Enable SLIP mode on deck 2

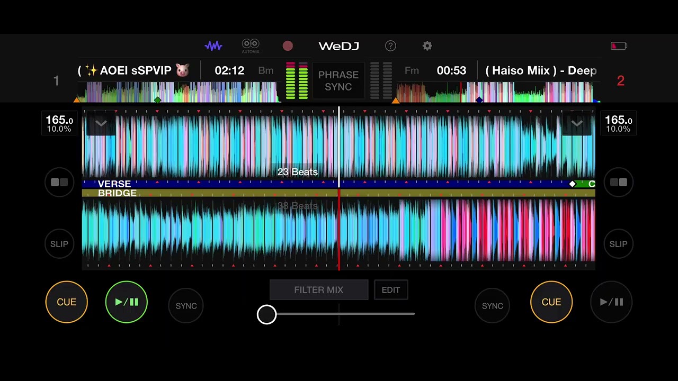[x=618, y=244]
